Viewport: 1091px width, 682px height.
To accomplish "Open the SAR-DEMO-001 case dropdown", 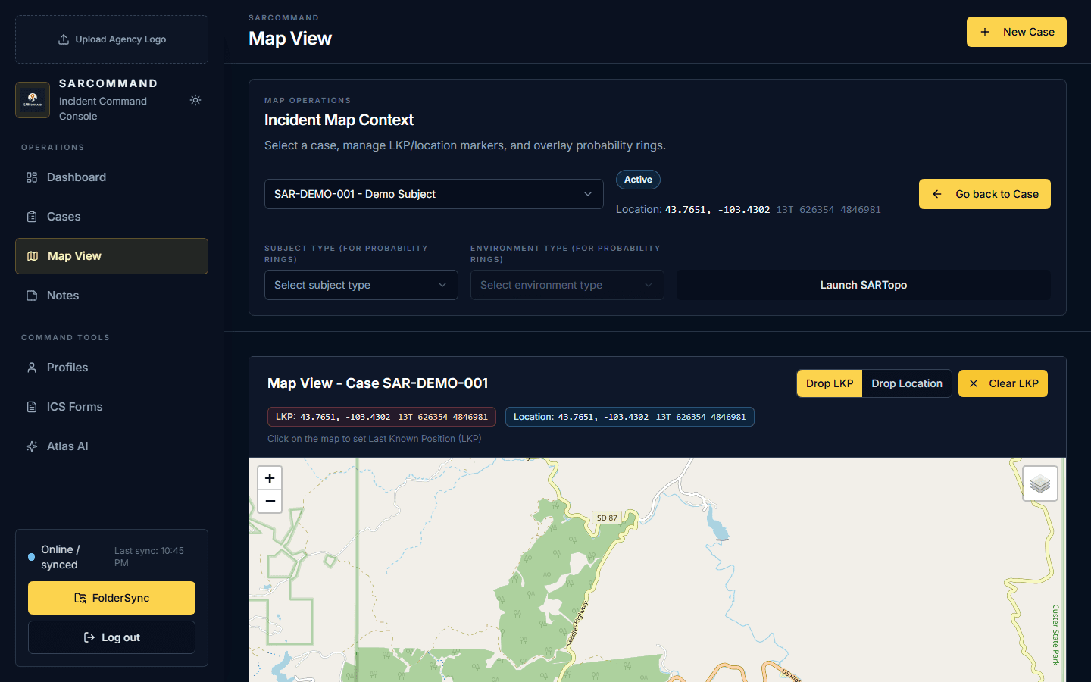I will (x=433, y=194).
